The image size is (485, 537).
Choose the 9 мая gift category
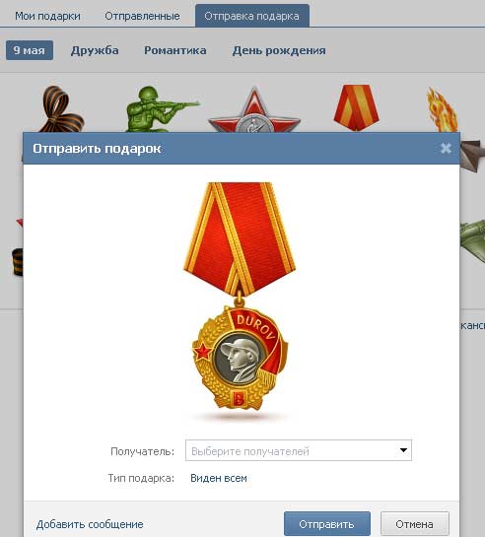pos(30,50)
